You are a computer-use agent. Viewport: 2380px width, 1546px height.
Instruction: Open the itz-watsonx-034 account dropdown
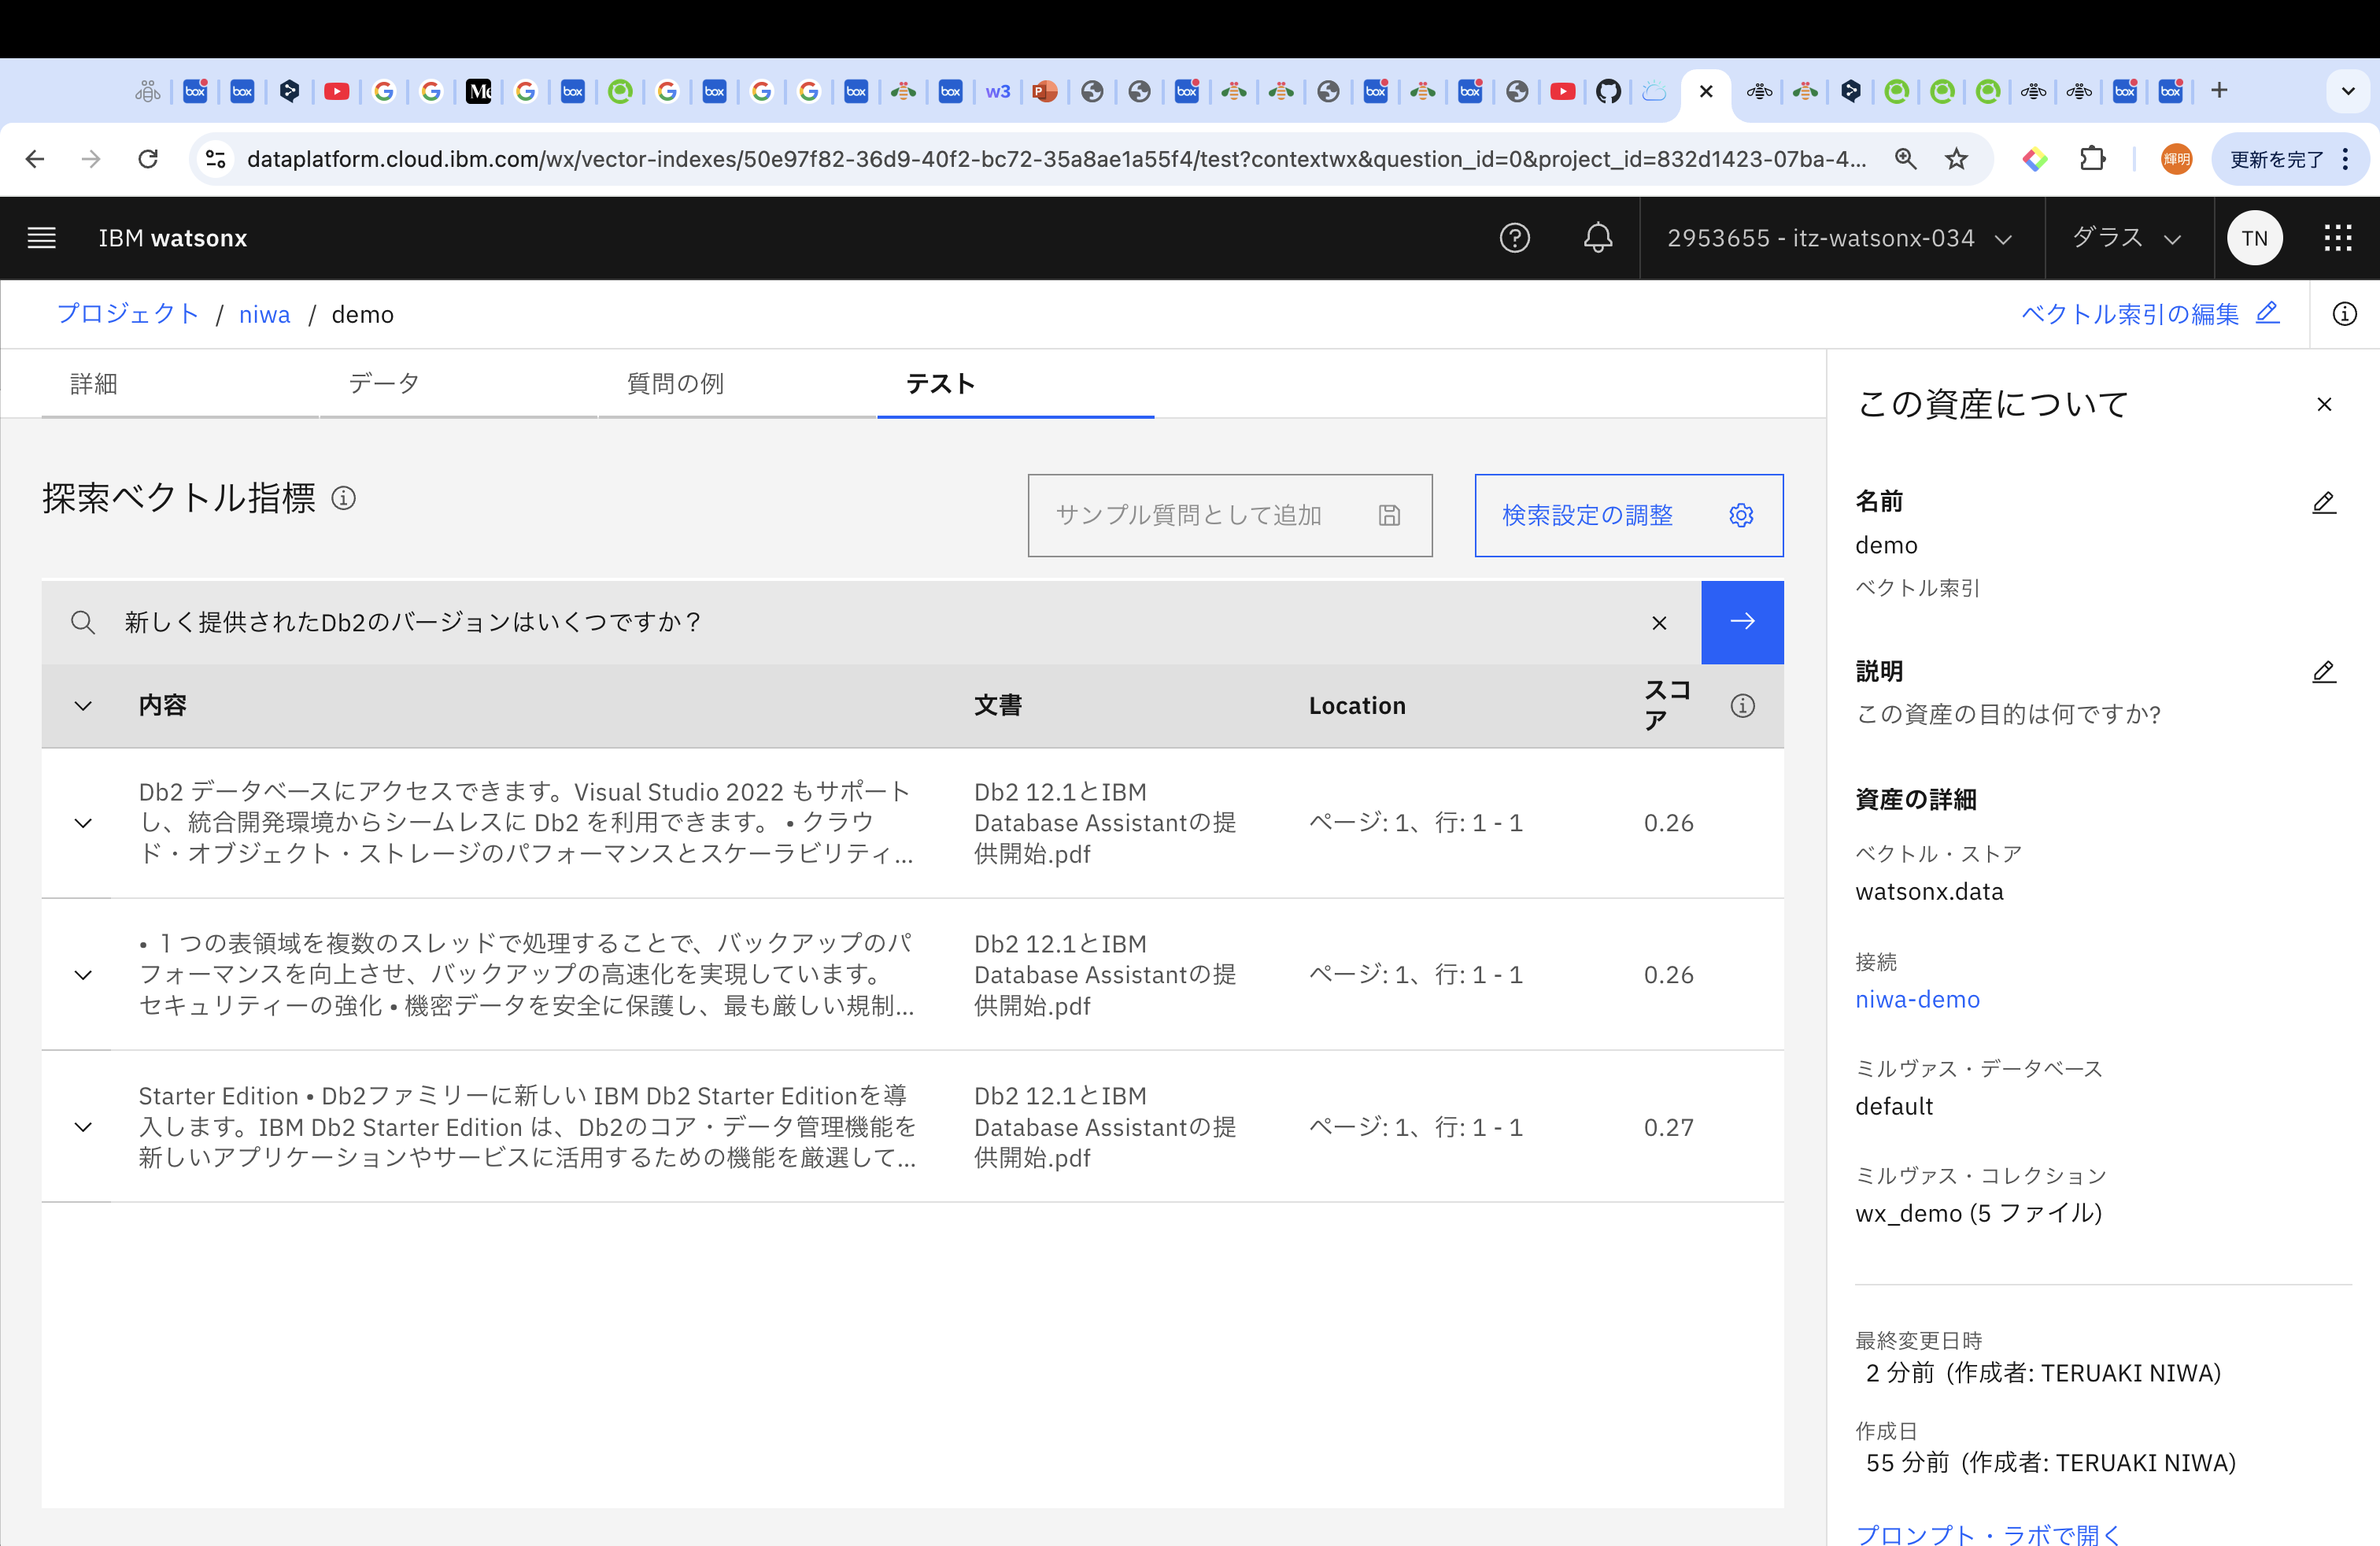1839,238
